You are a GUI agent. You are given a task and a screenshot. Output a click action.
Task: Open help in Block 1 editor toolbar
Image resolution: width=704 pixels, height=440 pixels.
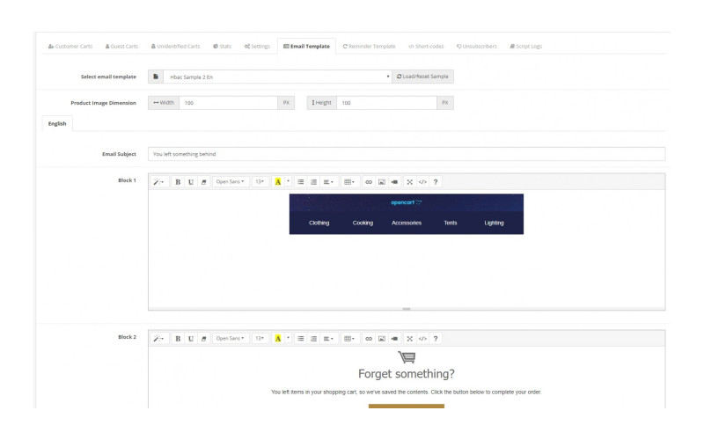point(436,182)
